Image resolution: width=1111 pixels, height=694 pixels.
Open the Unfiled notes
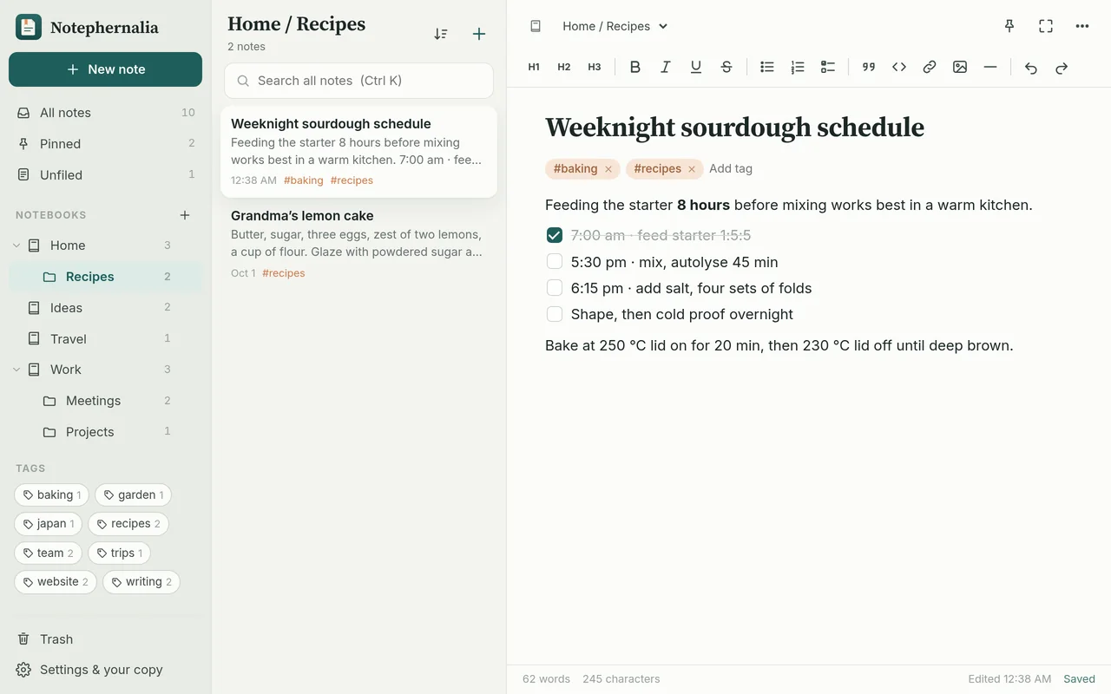click(105, 175)
